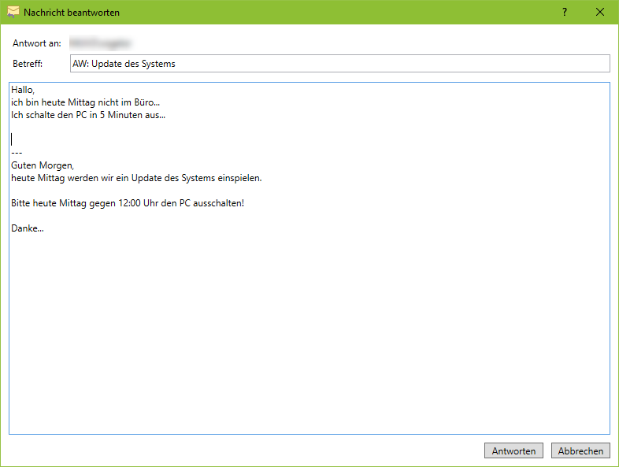Click the line about the "Update des Systems einspielen"
This screenshot has height=467, width=619.
click(136, 178)
